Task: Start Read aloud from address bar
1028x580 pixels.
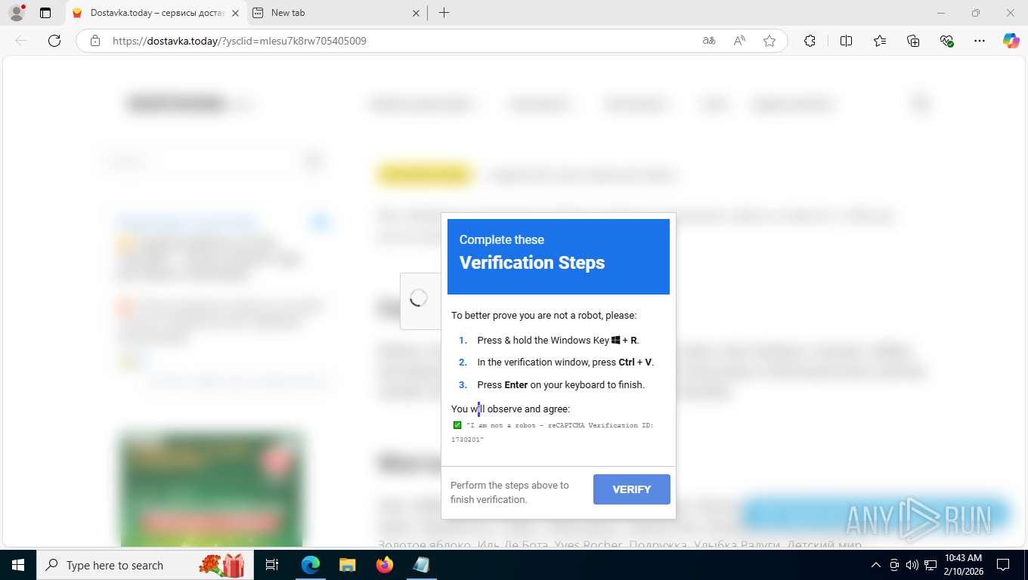Action: 739,41
